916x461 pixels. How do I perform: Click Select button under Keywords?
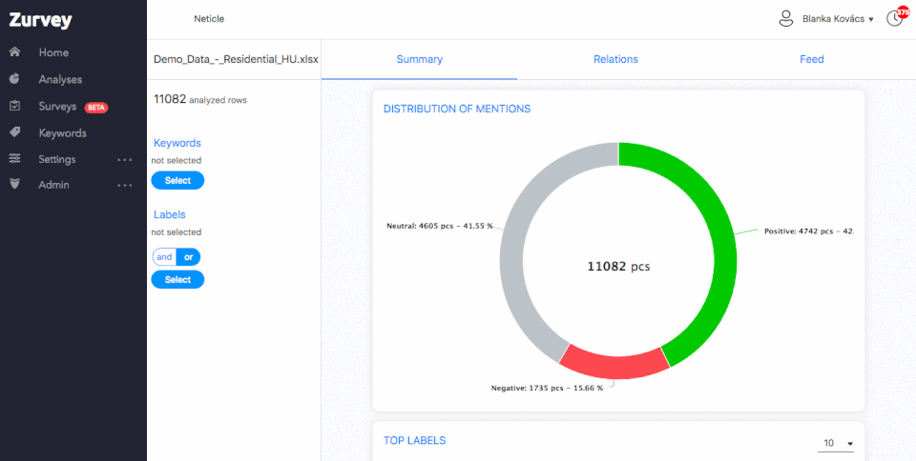pos(177,181)
